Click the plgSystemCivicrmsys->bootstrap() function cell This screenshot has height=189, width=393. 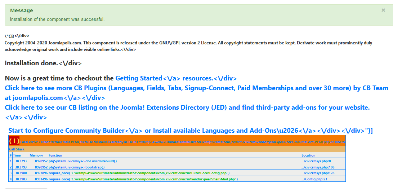click(174, 167)
